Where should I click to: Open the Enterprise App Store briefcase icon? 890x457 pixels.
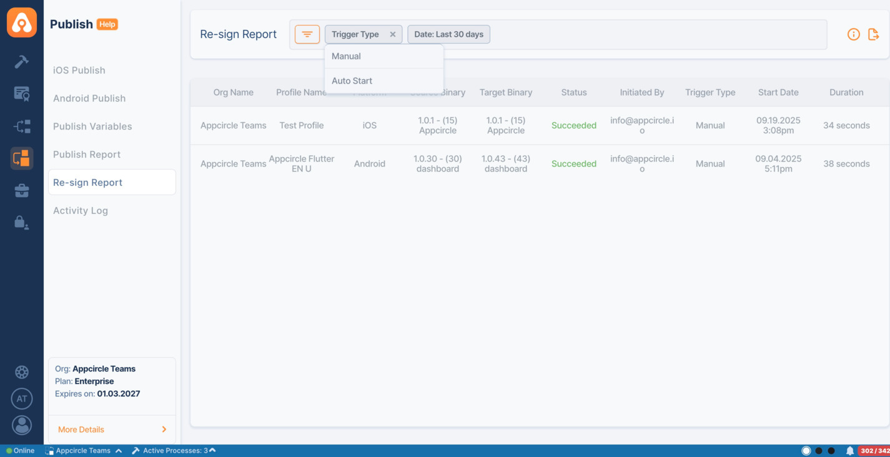22,191
